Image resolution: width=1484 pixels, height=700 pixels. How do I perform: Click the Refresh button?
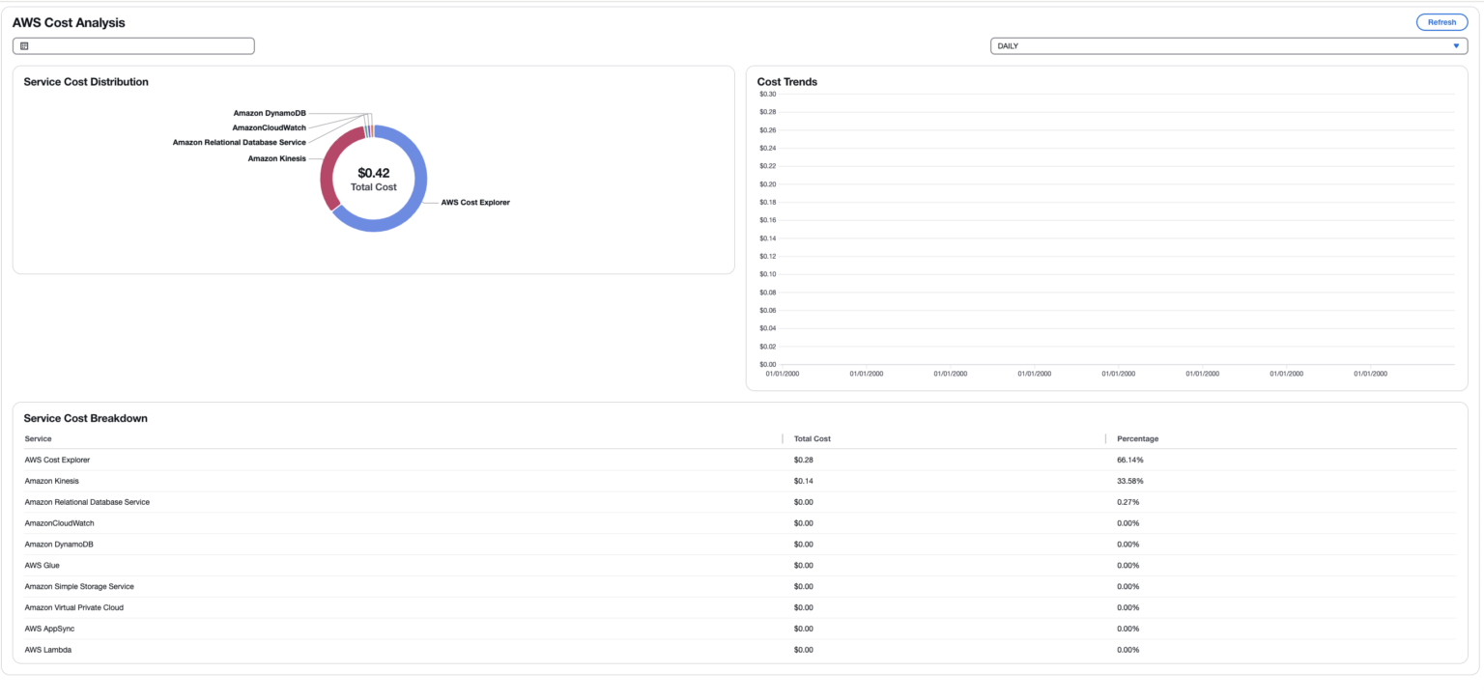[x=1441, y=22]
